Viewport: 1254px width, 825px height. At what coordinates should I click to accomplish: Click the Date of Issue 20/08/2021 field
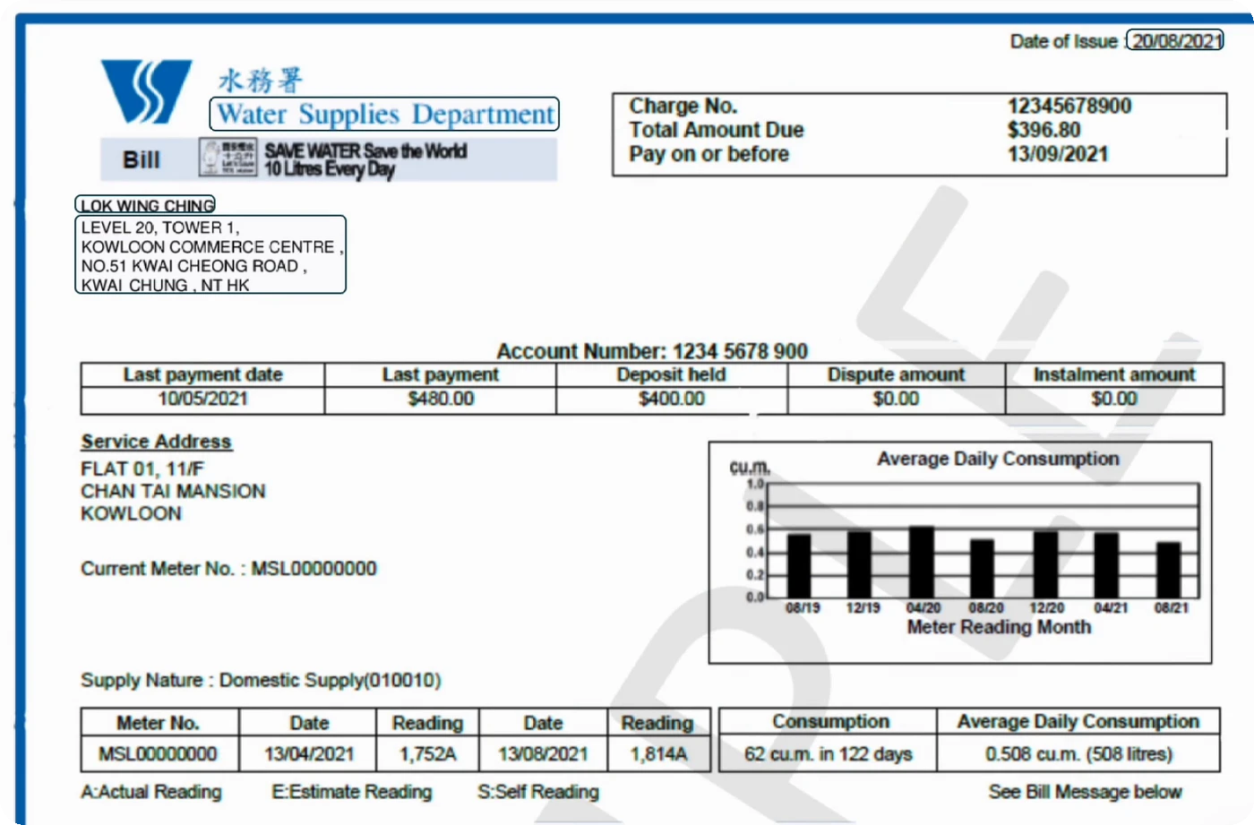click(x=1174, y=40)
